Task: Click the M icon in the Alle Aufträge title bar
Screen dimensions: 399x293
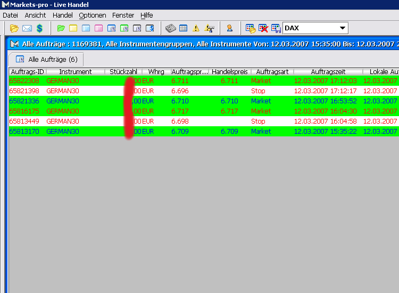Action: click(x=14, y=44)
